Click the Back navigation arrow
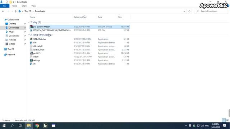Viewport: 230px width, 129px height. point(3,11)
